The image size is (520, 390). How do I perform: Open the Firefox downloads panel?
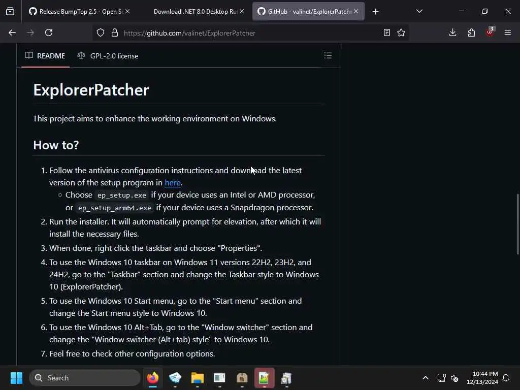[452, 32]
